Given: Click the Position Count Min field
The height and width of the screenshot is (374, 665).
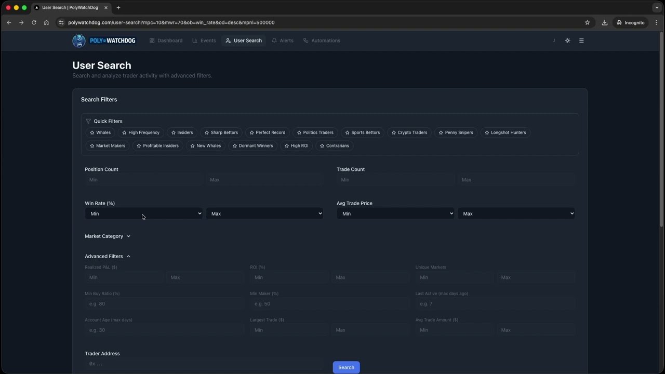Looking at the screenshot, I should (144, 180).
